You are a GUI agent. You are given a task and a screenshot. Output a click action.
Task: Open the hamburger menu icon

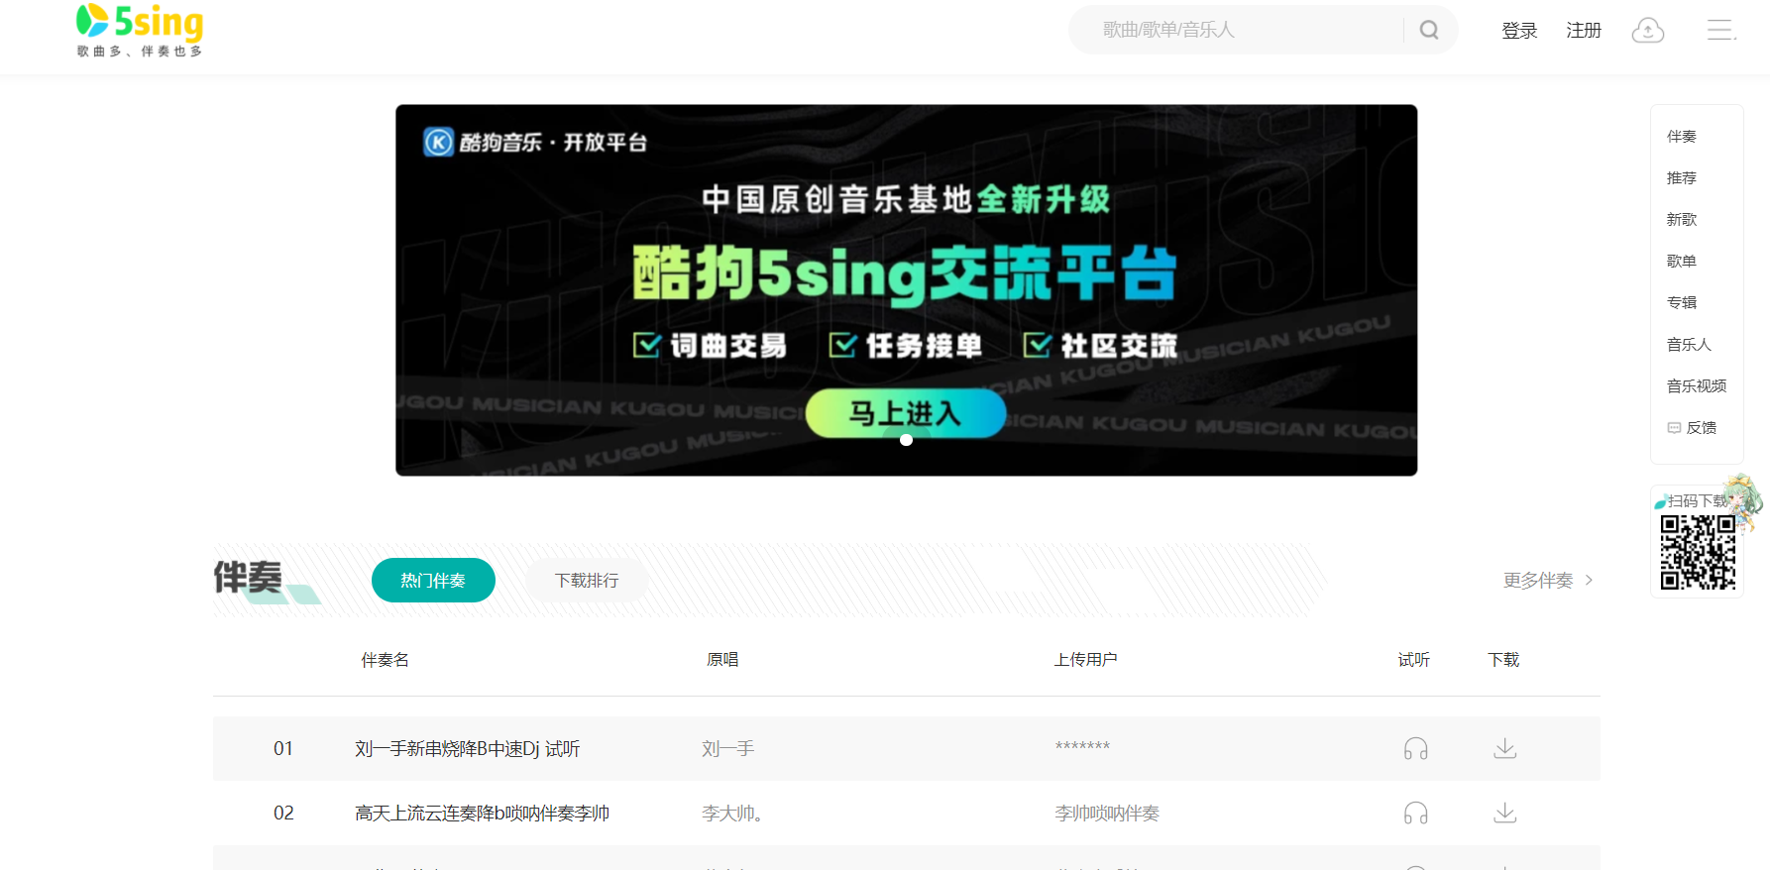(1720, 31)
